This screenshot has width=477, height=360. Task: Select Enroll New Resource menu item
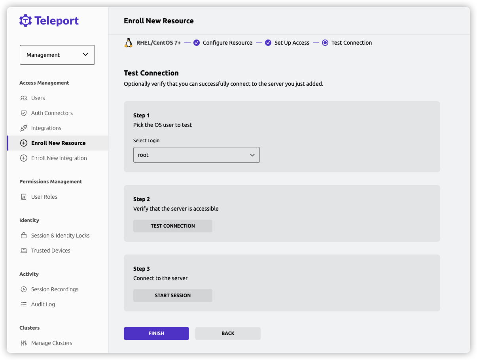[x=57, y=143]
